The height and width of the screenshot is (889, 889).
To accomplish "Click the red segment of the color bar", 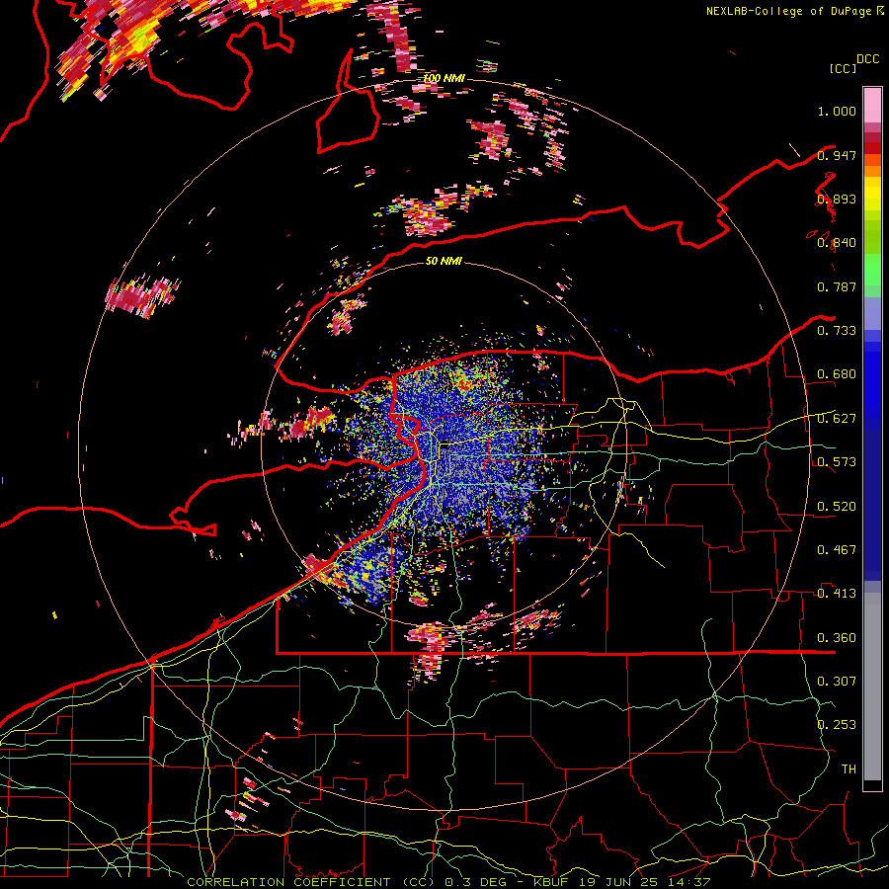I will click(872, 147).
